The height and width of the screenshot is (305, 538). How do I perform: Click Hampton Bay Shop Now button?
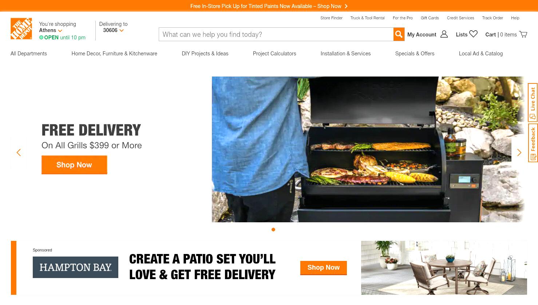323,268
